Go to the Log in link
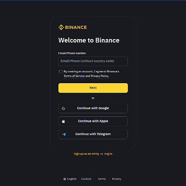Image resolution: width=186 pixels, height=186 pixels. click(108, 154)
